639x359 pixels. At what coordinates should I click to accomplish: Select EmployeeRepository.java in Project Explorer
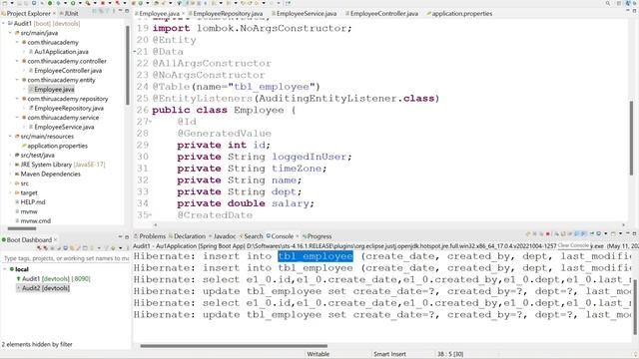point(69,109)
